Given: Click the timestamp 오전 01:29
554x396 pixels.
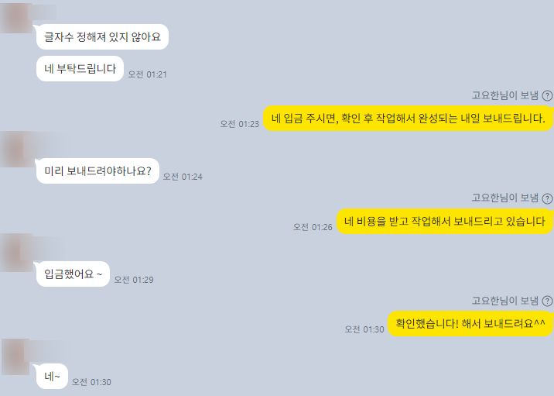Looking at the screenshot, I should [x=134, y=280].
